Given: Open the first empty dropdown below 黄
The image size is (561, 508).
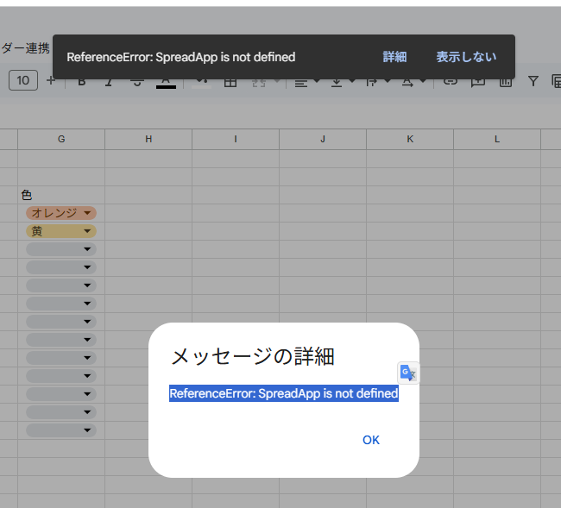Looking at the screenshot, I should [60, 249].
